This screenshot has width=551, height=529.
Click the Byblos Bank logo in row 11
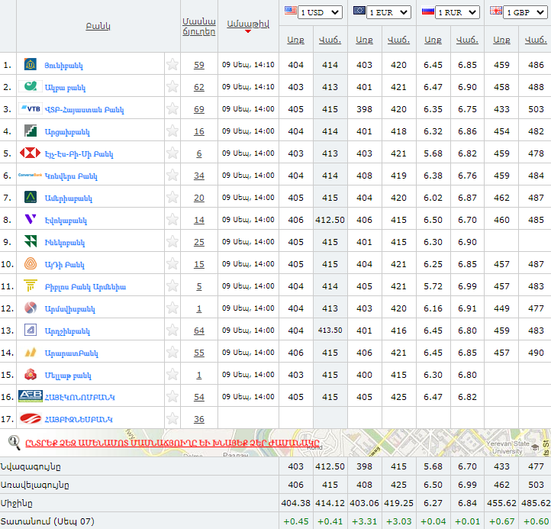coord(31,285)
